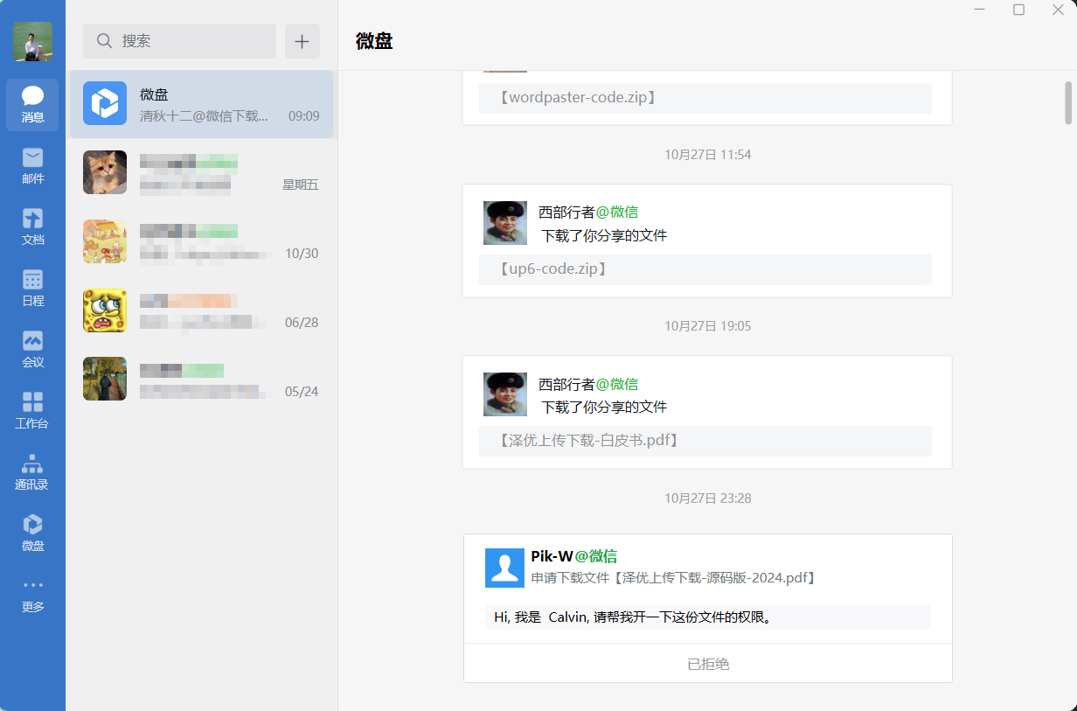
Task: Click timestamp 10月27日 19:05
Action: pyautogui.click(x=707, y=326)
